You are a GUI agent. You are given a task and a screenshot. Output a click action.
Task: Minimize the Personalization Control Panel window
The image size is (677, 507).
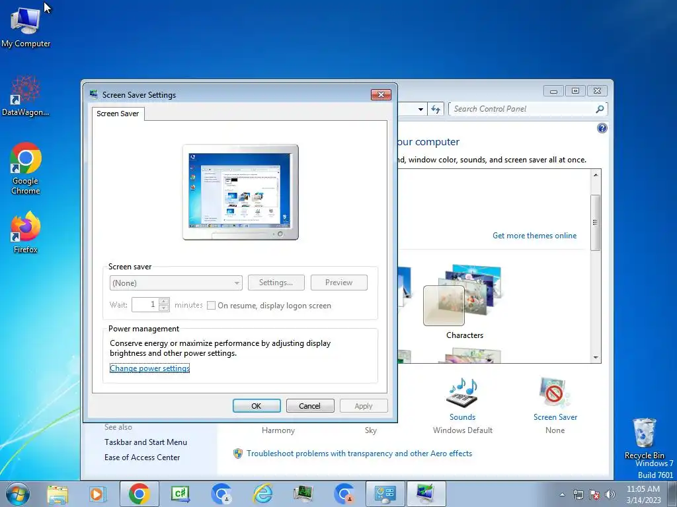click(x=554, y=90)
